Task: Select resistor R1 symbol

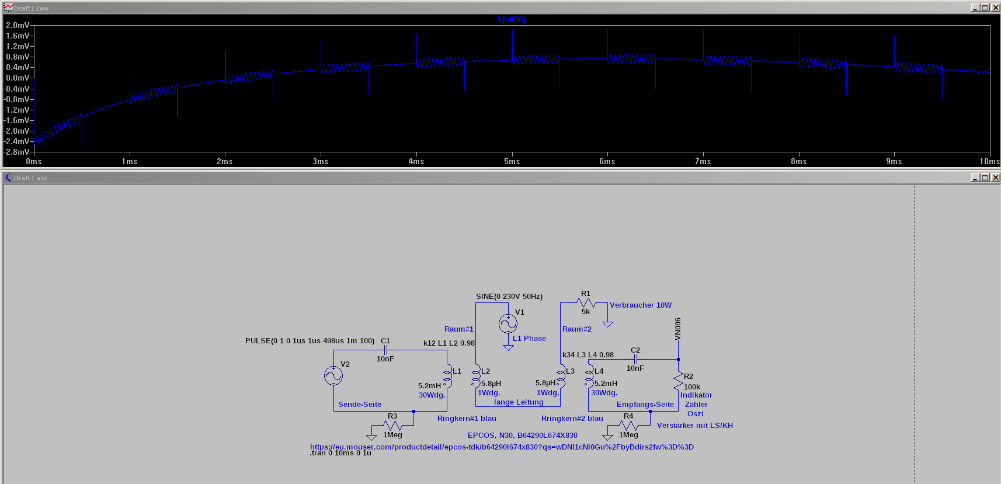Action: click(x=586, y=302)
